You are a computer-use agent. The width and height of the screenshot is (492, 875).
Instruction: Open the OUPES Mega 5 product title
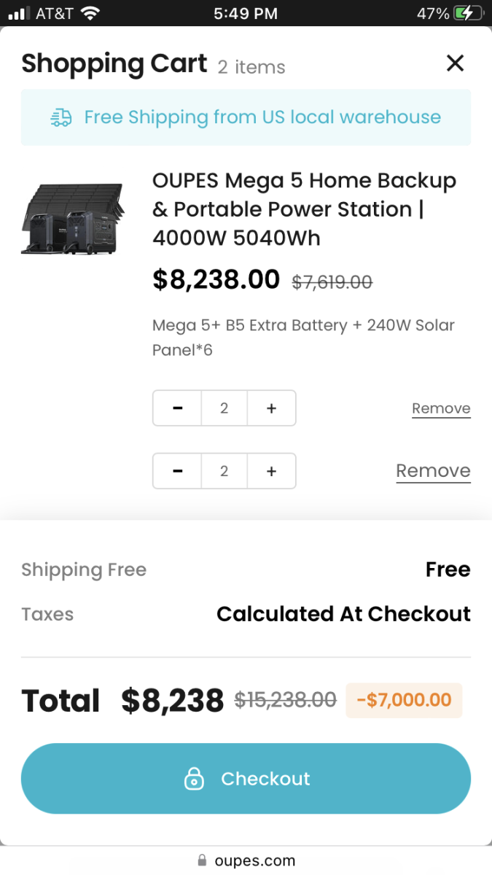(x=304, y=209)
